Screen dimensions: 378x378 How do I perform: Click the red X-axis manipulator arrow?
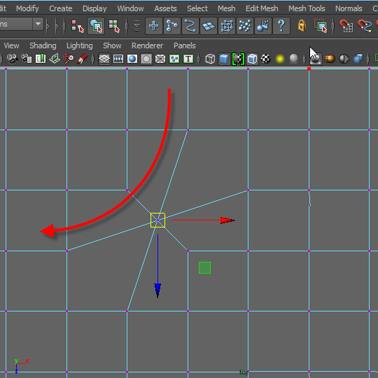click(x=227, y=220)
